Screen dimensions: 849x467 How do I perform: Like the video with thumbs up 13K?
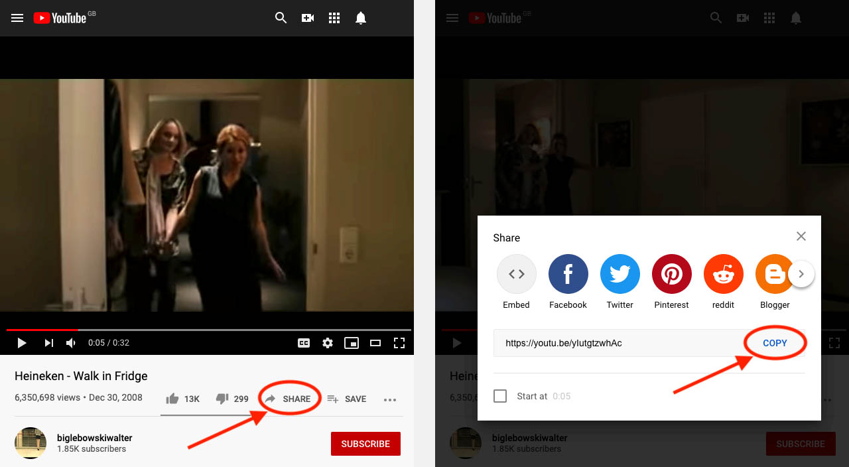pos(182,399)
